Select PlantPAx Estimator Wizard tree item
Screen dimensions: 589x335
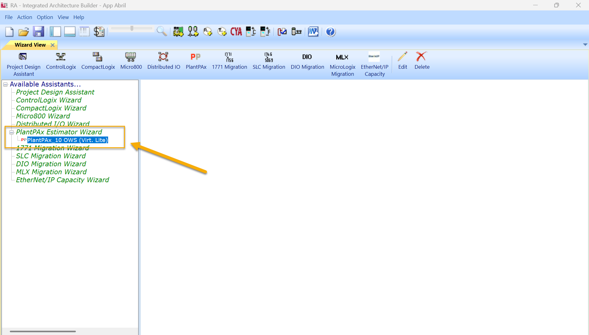pyautogui.click(x=59, y=132)
